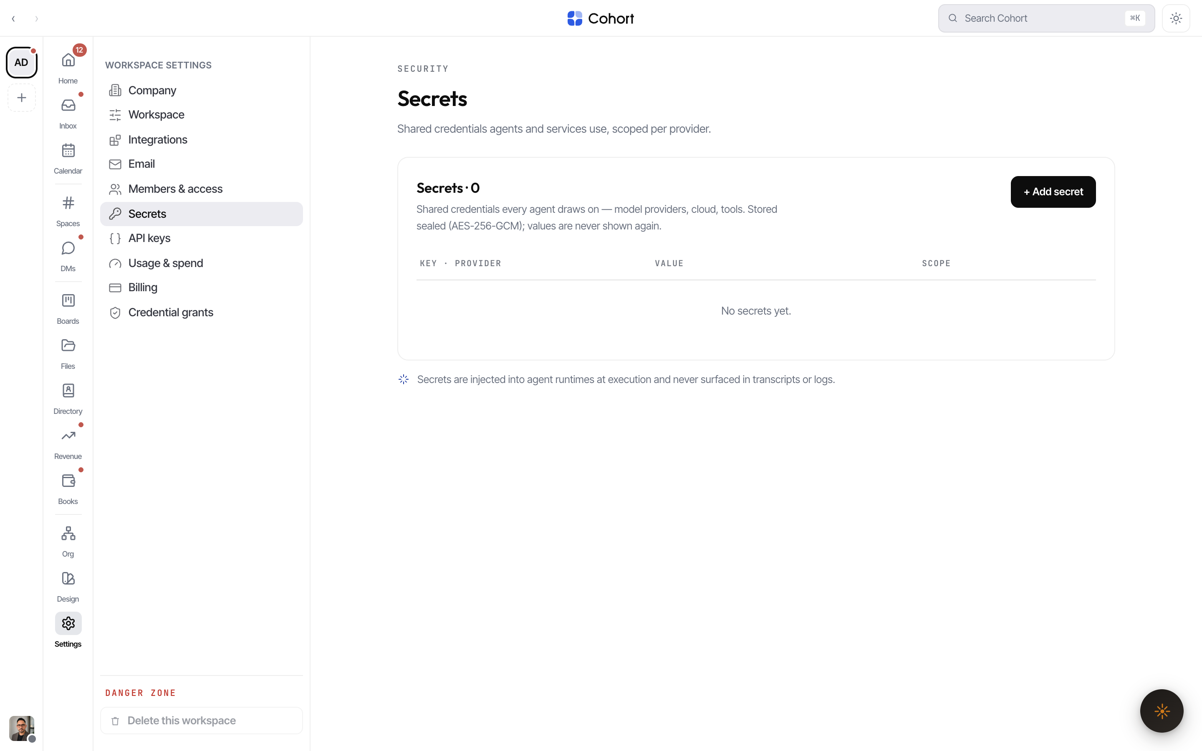1202x751 pixels.
Task: Go back with the left chevron
Action: click(13, 19)
